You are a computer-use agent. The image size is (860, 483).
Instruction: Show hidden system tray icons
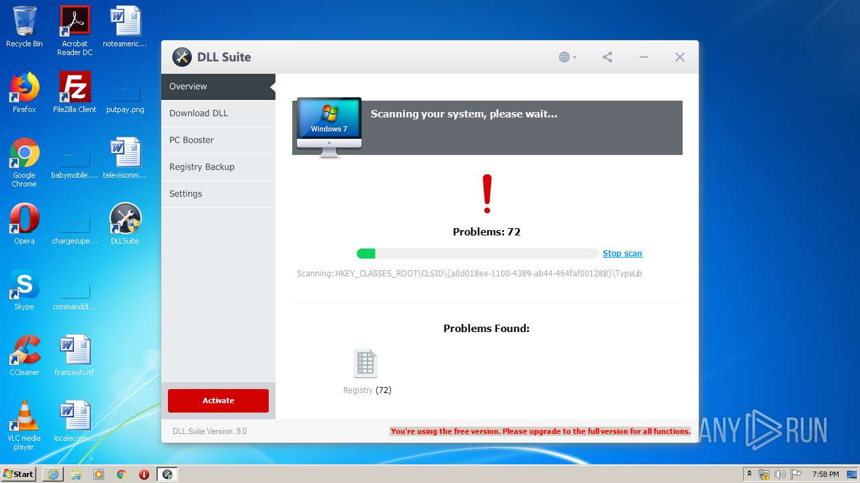pyautogui.click(x=749, y=474)
